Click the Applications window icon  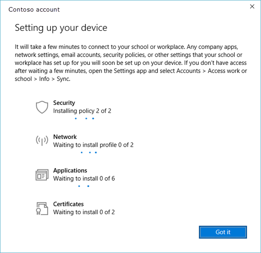[x=41, y=175]
